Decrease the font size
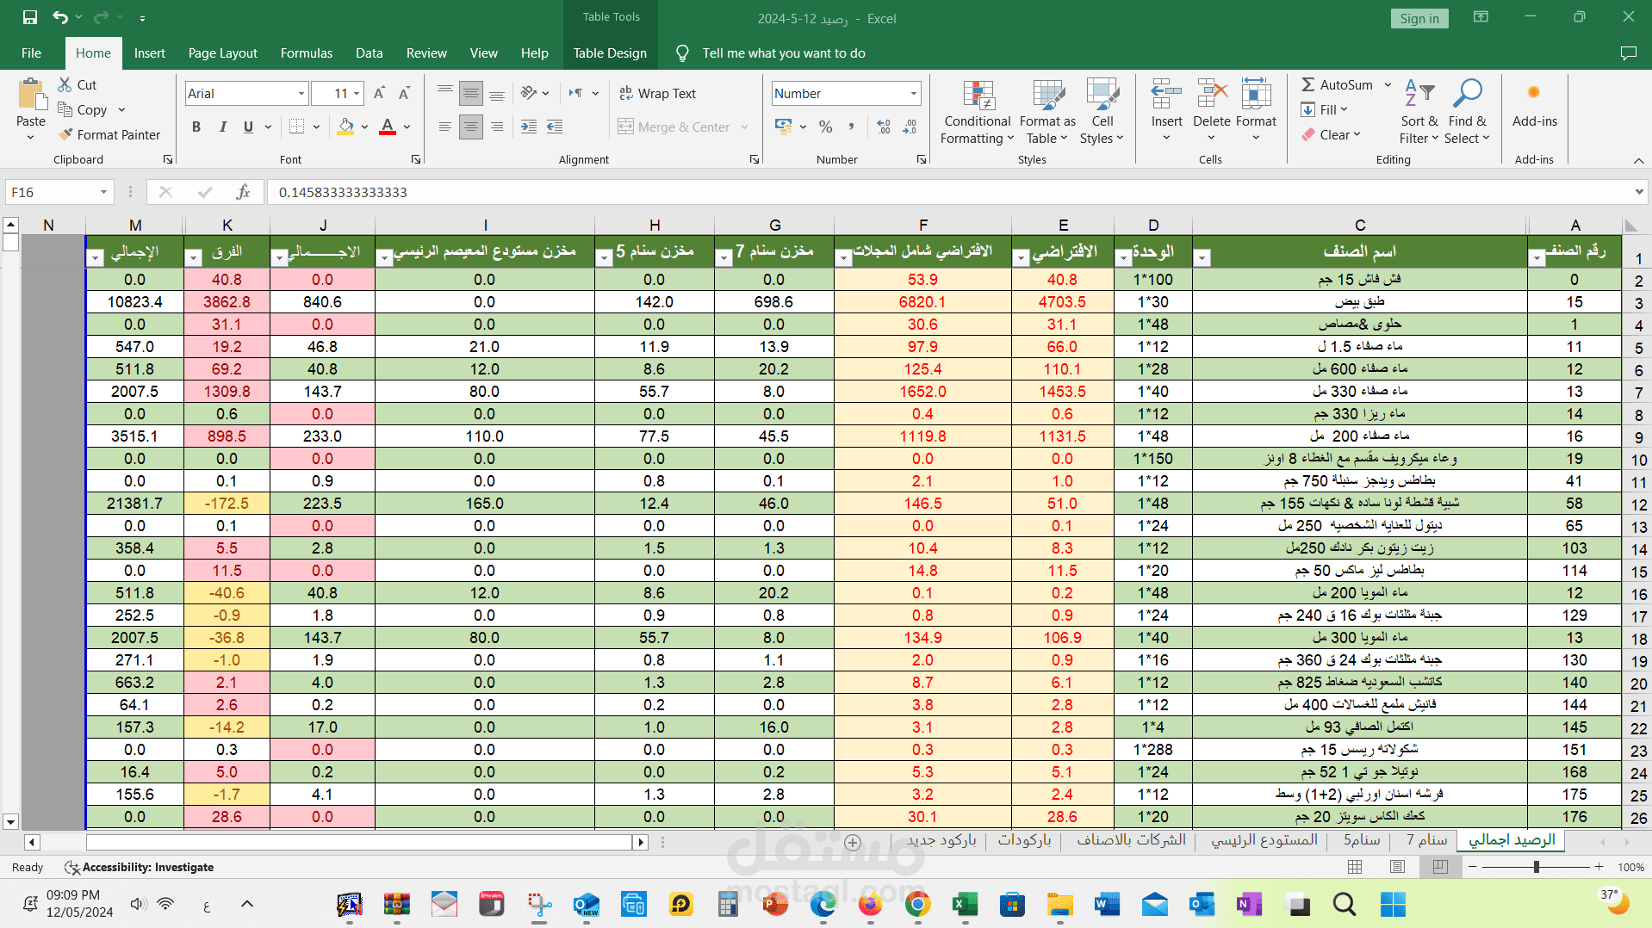This screenshot has width=1652, height=928. point(404,93)
